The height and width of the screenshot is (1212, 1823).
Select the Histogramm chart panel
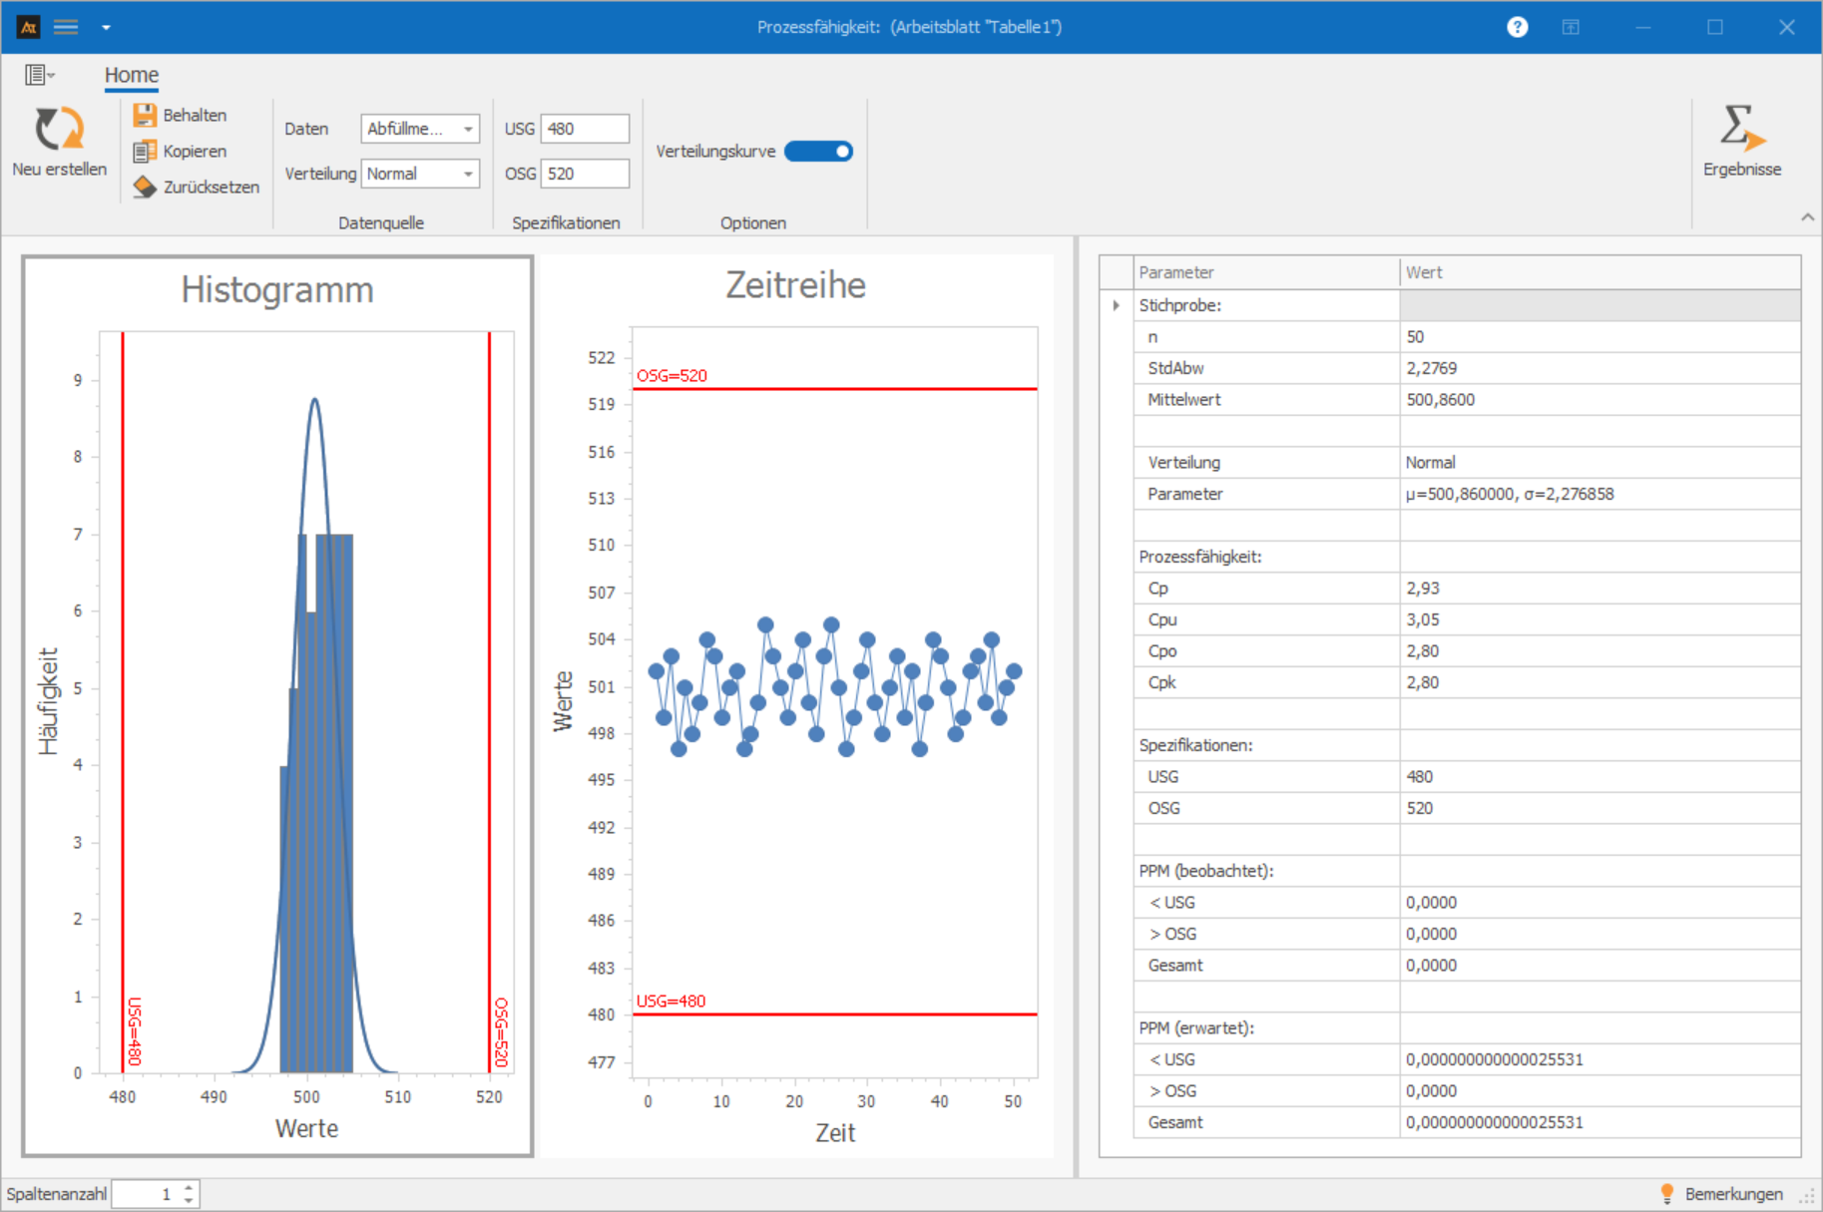tap(277, 706)
